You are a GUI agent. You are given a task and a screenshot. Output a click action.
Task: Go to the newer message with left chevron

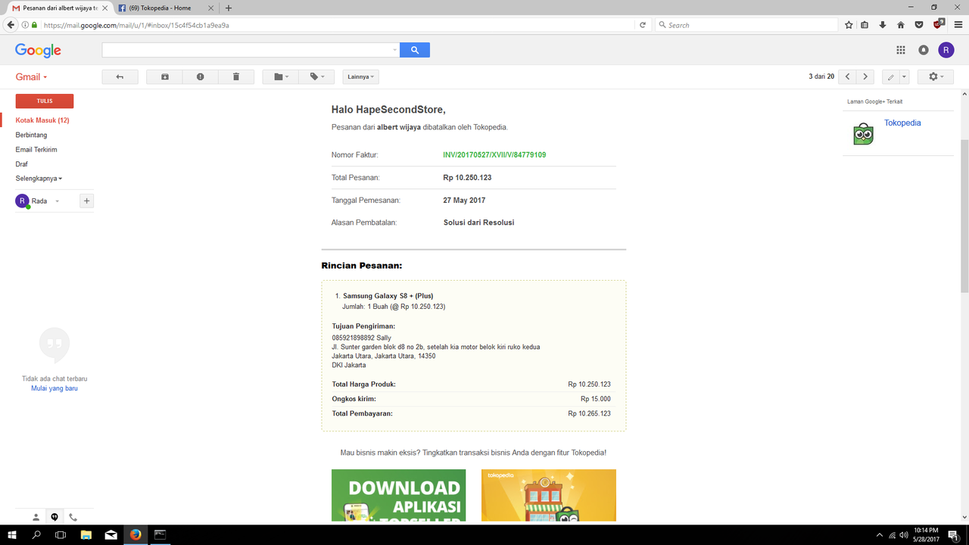848,76
